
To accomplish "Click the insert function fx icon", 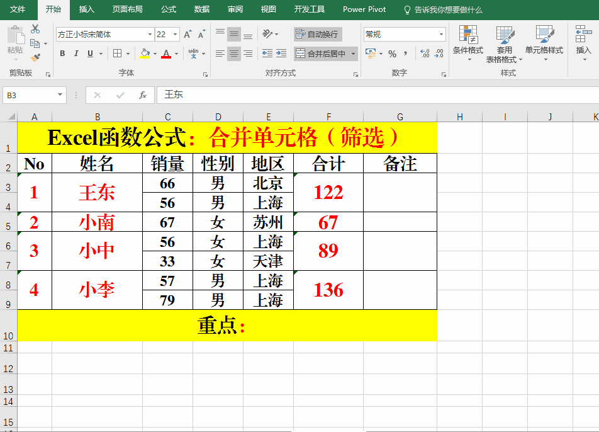I will (143, 95).
